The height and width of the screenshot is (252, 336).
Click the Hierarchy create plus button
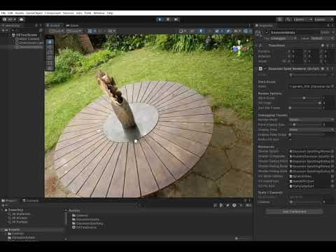(x=3, y=30)
